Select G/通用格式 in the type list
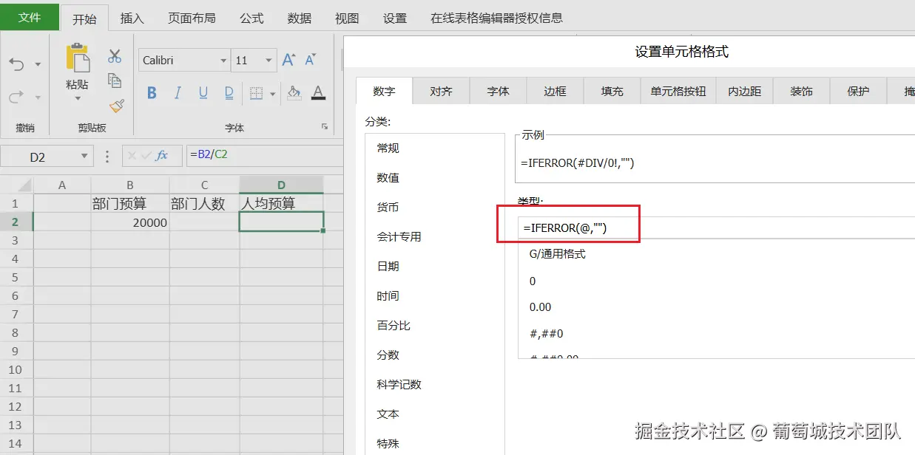The width and height of the screenshot is (915, 455). coord(716,254)
